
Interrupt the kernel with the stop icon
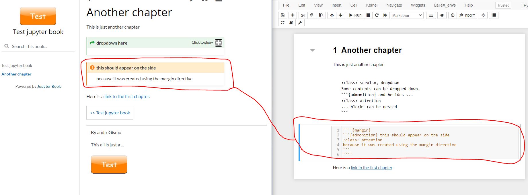(368, 15)
